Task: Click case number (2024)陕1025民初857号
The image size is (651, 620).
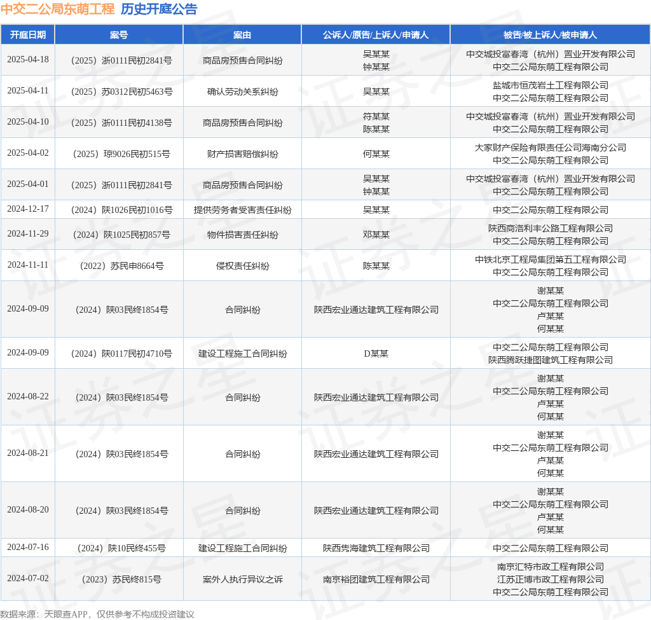Action: click(x=121, y=235)
